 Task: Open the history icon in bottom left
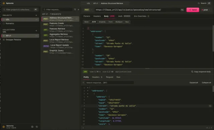point(37,127)
